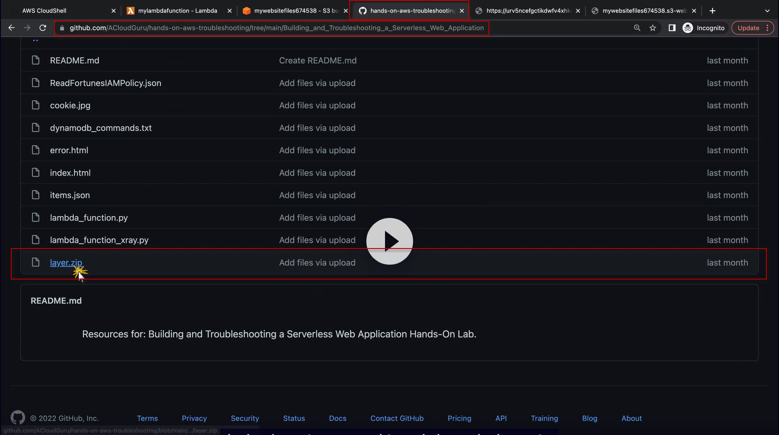This screenshot has height=435, width=779.
Task: Close the hands-on-aws-troubleshooting tab
Action: pyautogui.click(x=462, y=11)
